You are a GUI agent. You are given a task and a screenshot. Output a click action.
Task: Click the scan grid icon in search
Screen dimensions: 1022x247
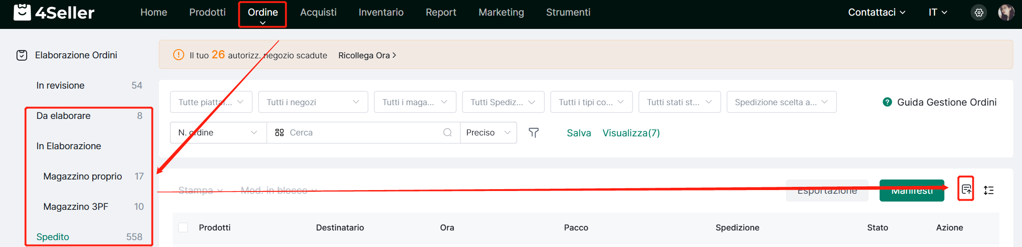point(279,133)
